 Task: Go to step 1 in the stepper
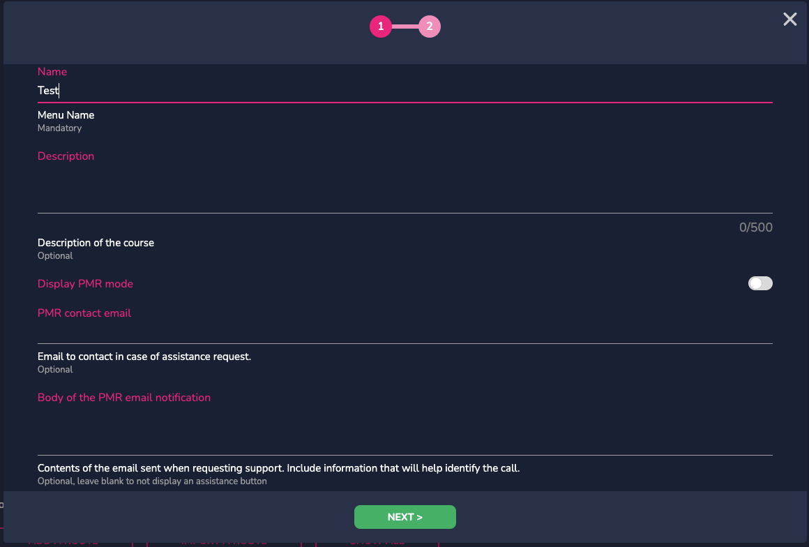coord(381,27)
